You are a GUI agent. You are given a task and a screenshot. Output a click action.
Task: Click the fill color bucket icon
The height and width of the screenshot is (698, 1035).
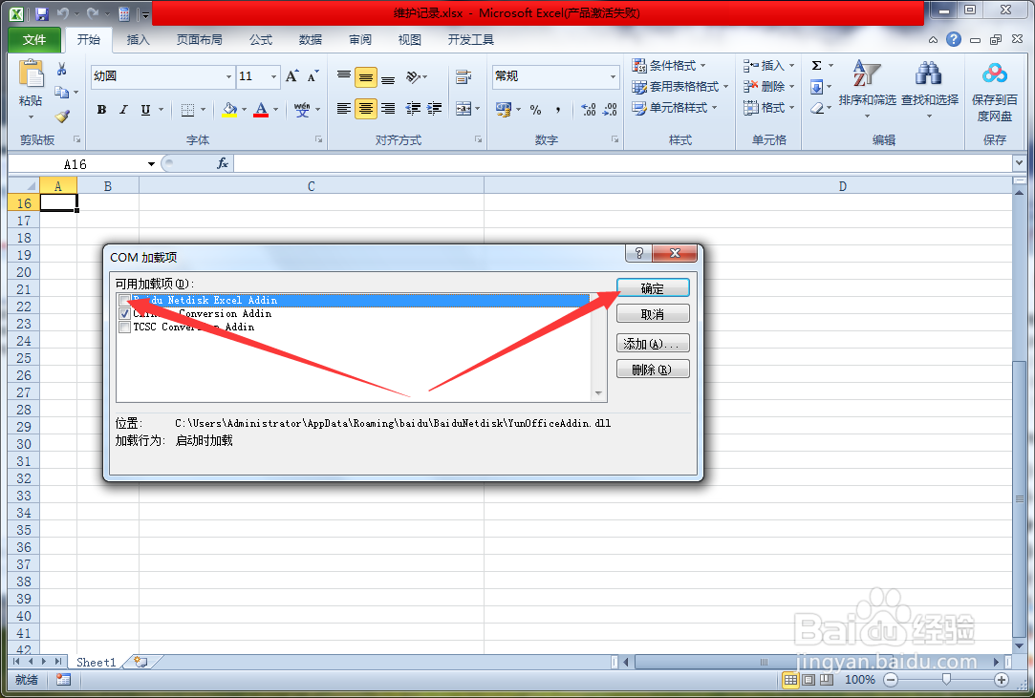[x=229, y=110]
